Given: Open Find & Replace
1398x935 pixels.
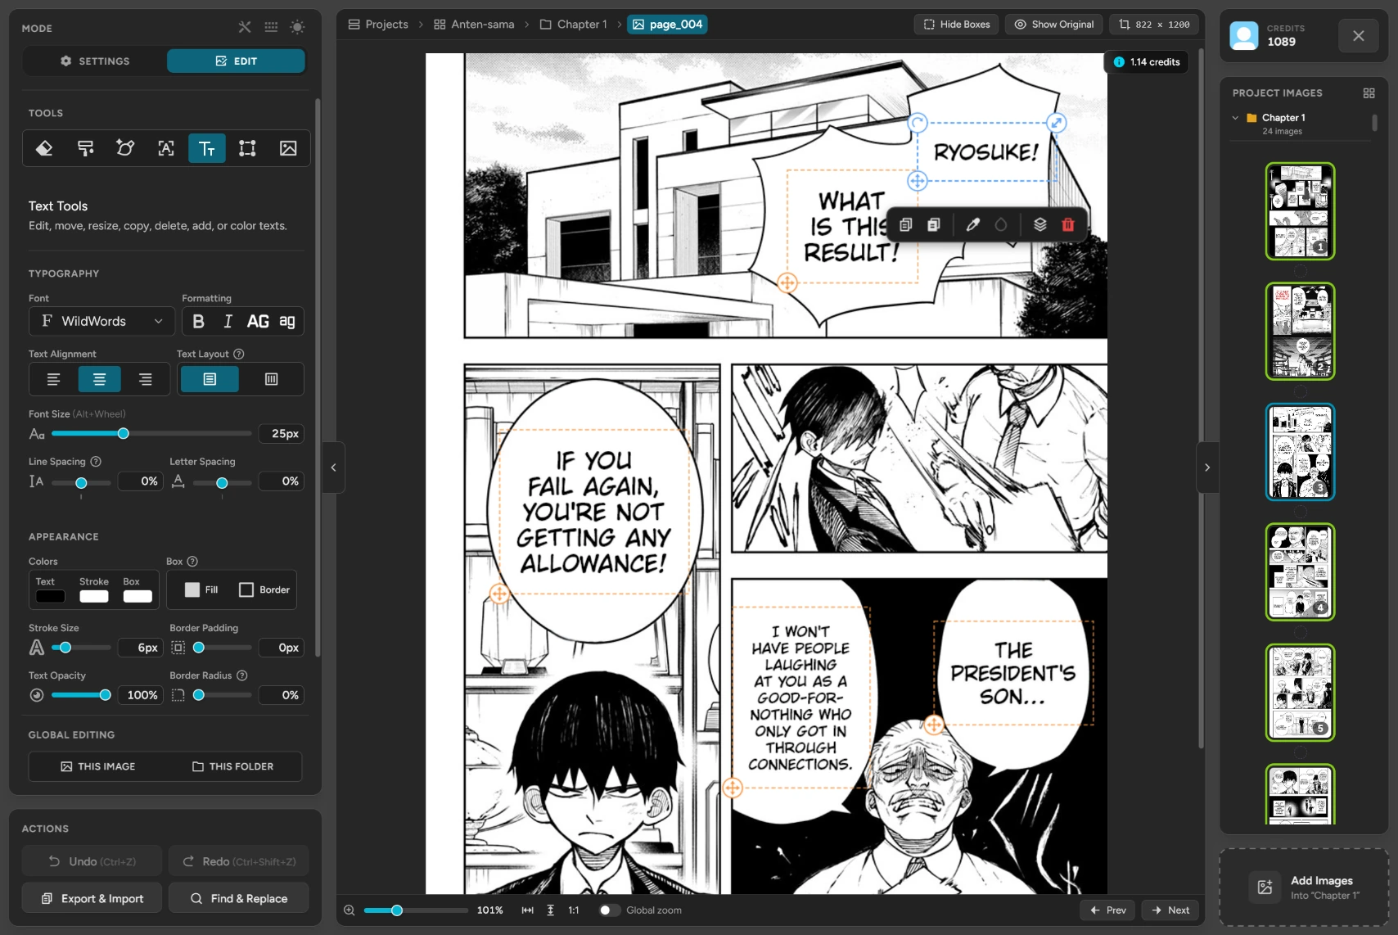Looking at the screenshot, I should click(x=238, y=898).
